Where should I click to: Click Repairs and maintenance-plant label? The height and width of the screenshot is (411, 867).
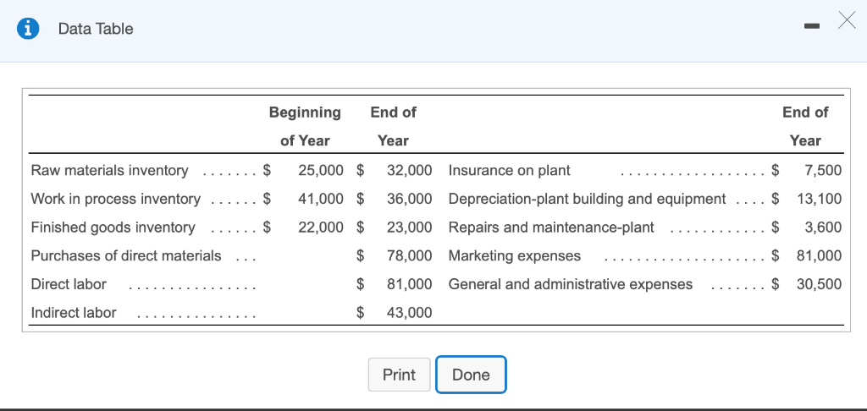click(x=551, y=227)
